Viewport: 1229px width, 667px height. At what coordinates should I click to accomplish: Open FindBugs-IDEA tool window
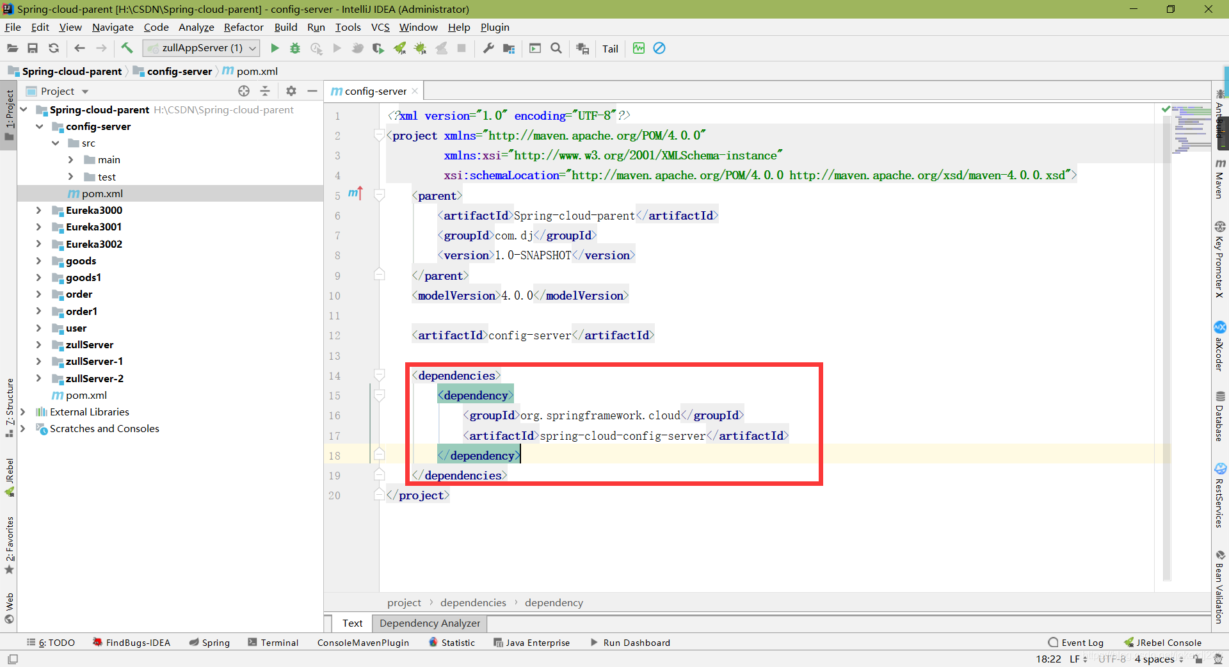click(x=131, y=643)
